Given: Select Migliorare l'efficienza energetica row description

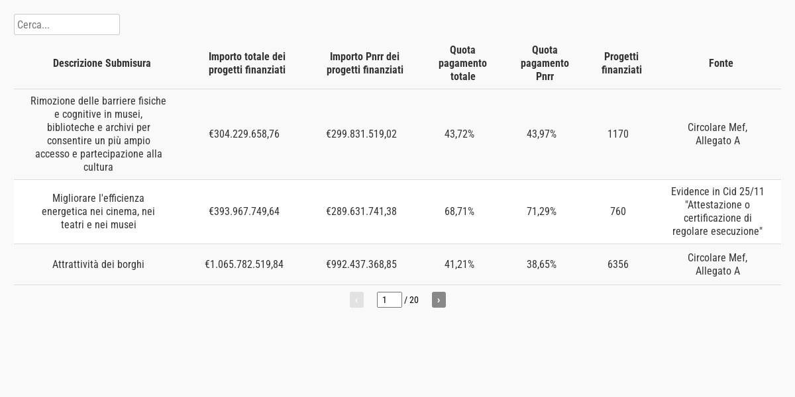Looking at the screenshot, I should point(98,212).
